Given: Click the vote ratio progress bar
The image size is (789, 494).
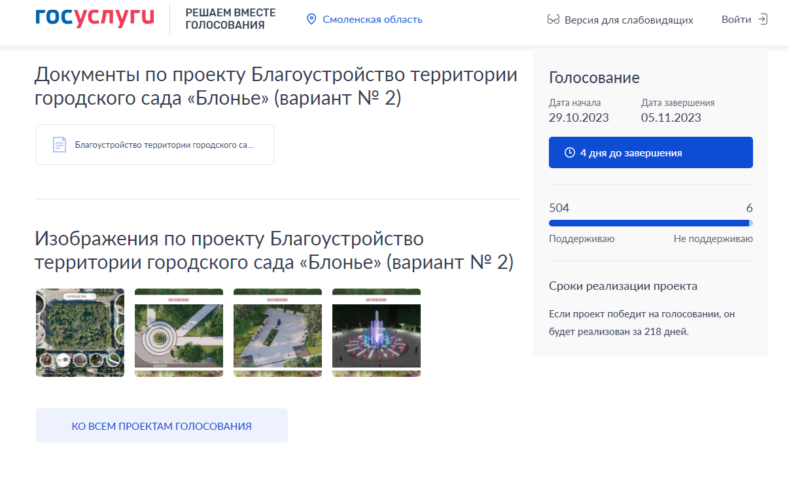Looking at the screenshot, I should point(651,223).
